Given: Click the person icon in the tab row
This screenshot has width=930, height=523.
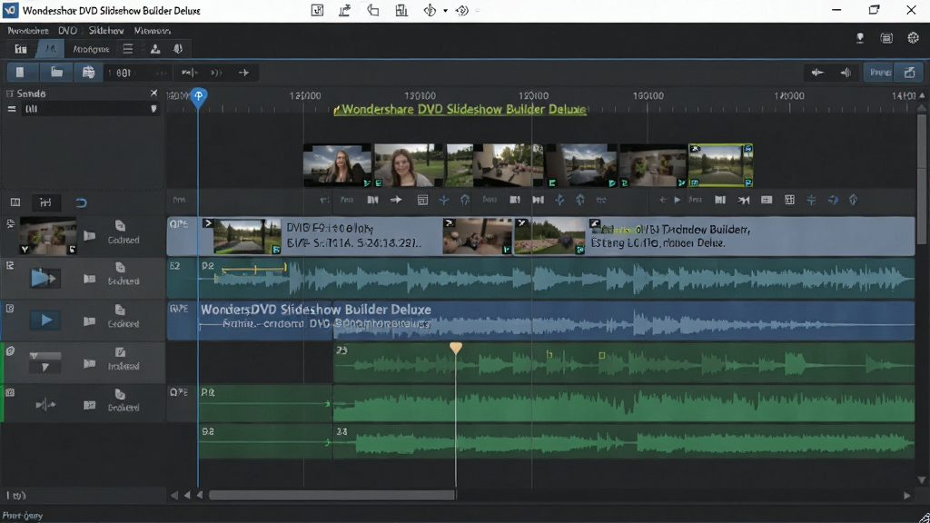Looking at the screenshot, I should point(155,49).
